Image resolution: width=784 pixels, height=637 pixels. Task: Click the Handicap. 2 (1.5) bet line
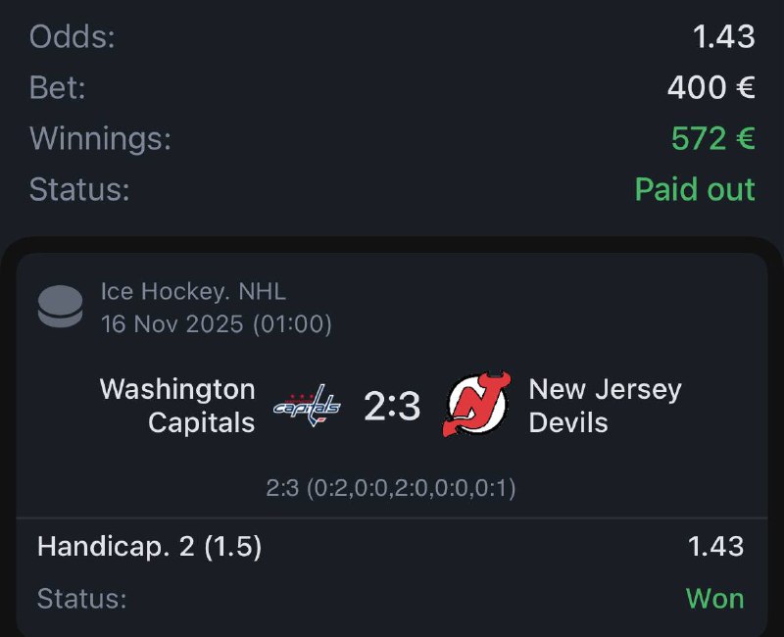pyautogui.click(x=150, y=547)
